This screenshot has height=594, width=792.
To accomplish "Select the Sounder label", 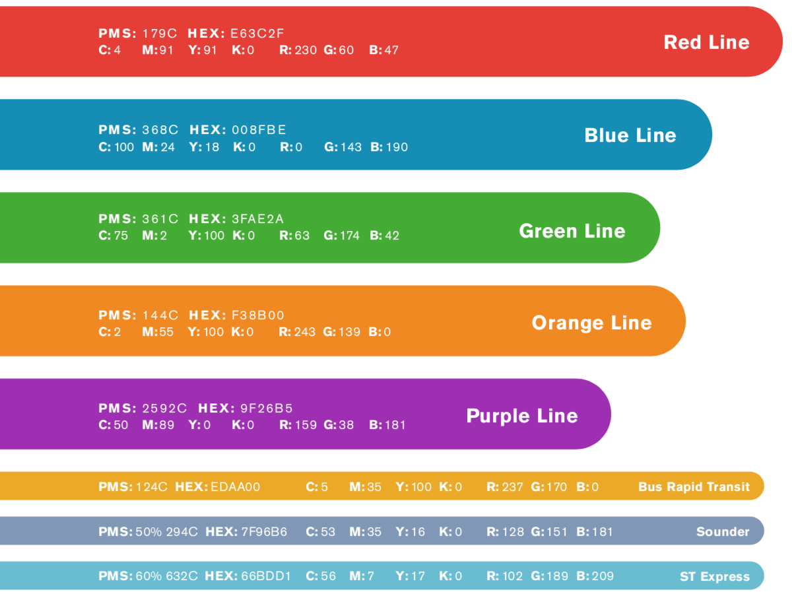I will click(x=723, y=532).
